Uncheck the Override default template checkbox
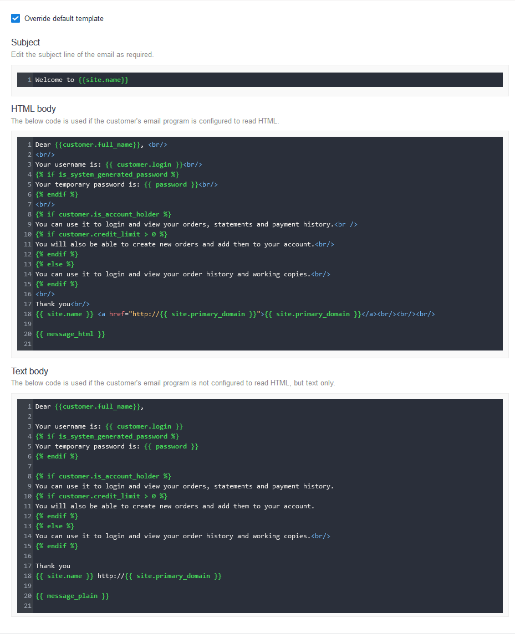The height and width of the screenshot is (634, 515). [x=16, y=18]
